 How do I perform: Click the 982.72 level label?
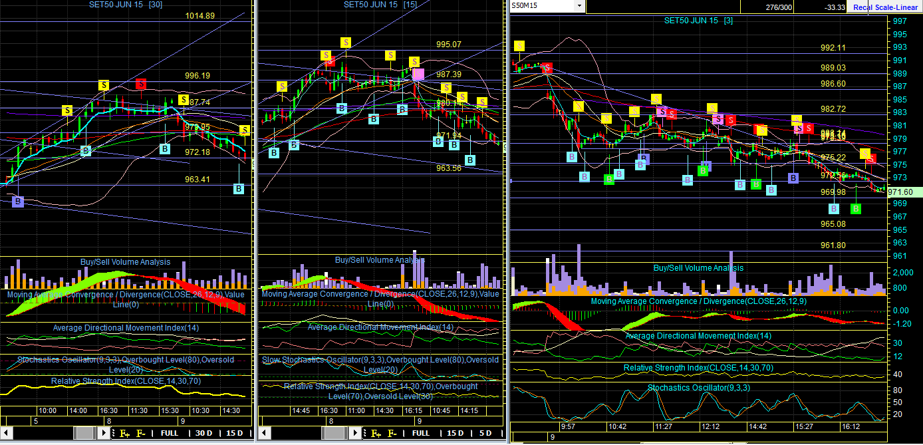coord(833,108)
